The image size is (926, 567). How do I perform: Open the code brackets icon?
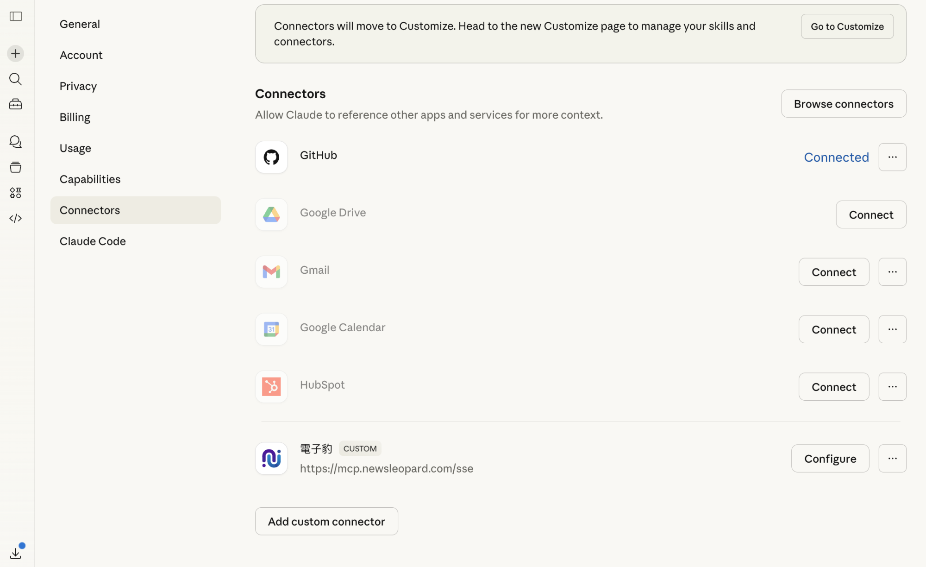(16, 218)
